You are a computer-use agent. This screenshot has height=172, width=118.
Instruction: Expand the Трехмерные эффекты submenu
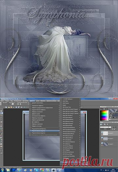(x=45, y=106)
